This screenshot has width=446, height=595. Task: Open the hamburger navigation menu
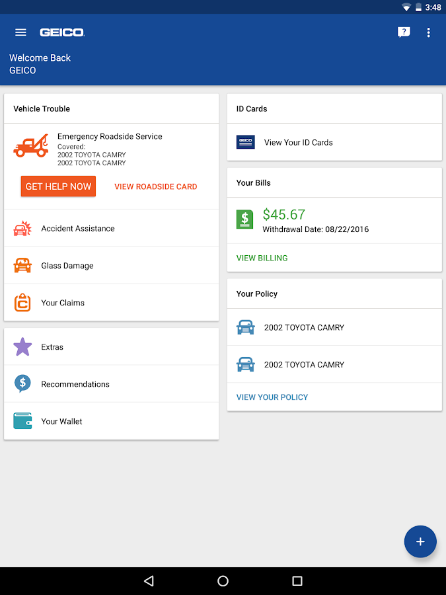[x=20, y=32]
